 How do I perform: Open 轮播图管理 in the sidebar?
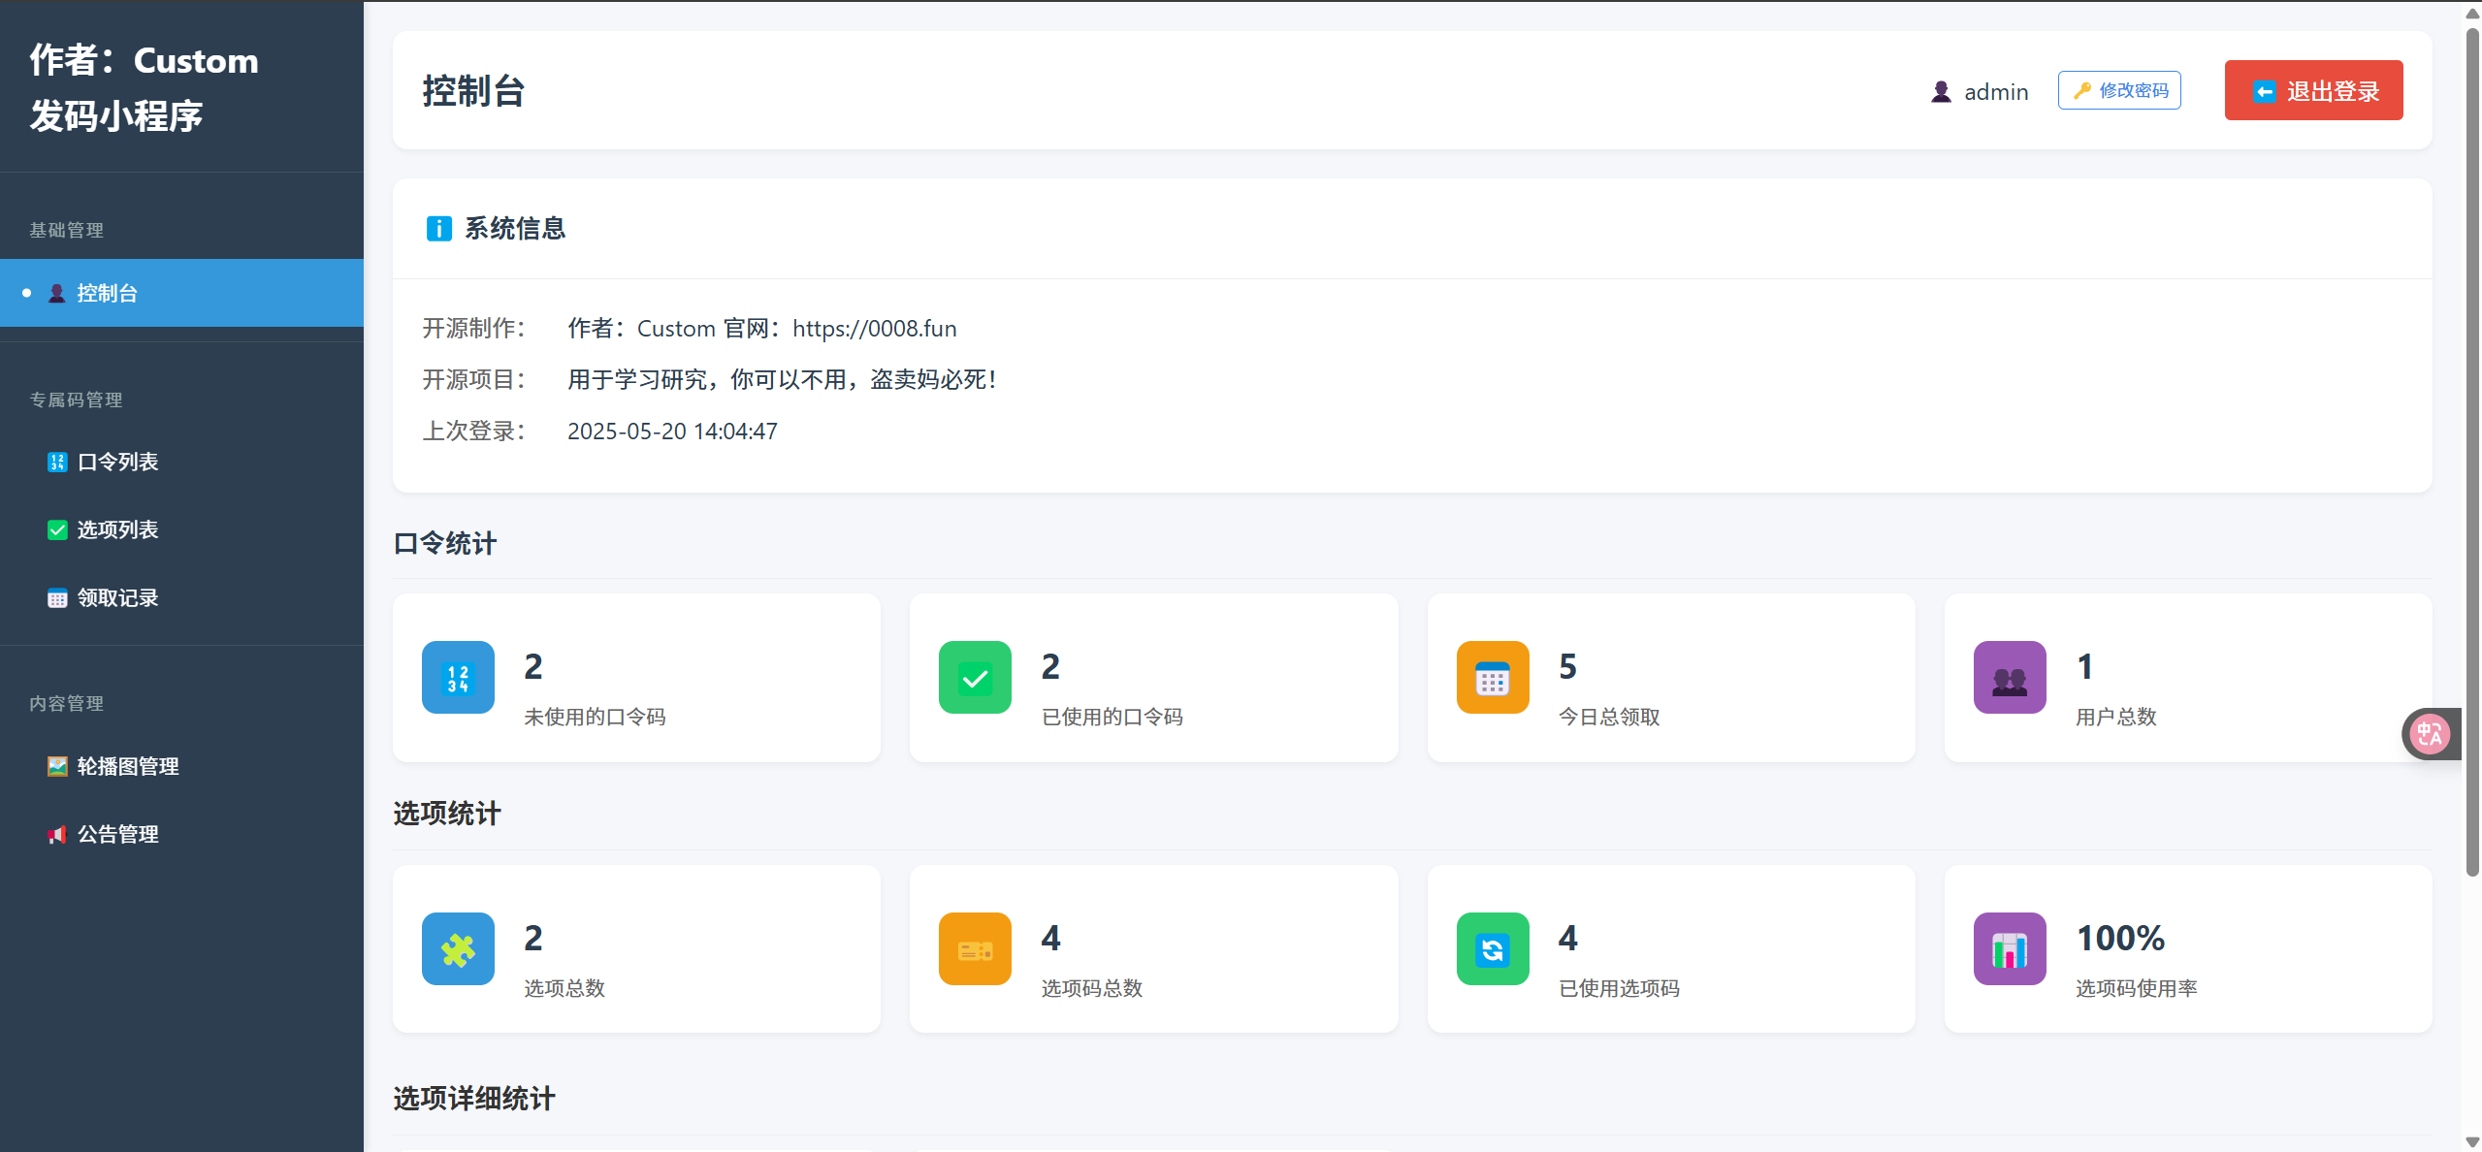[127, 767]
